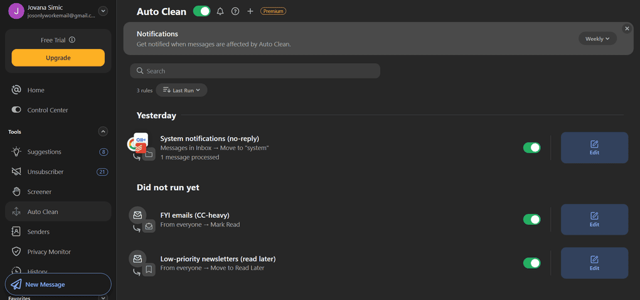
Task: Click the "From everyone → Mark Read" description
Action: pos(200,225)
